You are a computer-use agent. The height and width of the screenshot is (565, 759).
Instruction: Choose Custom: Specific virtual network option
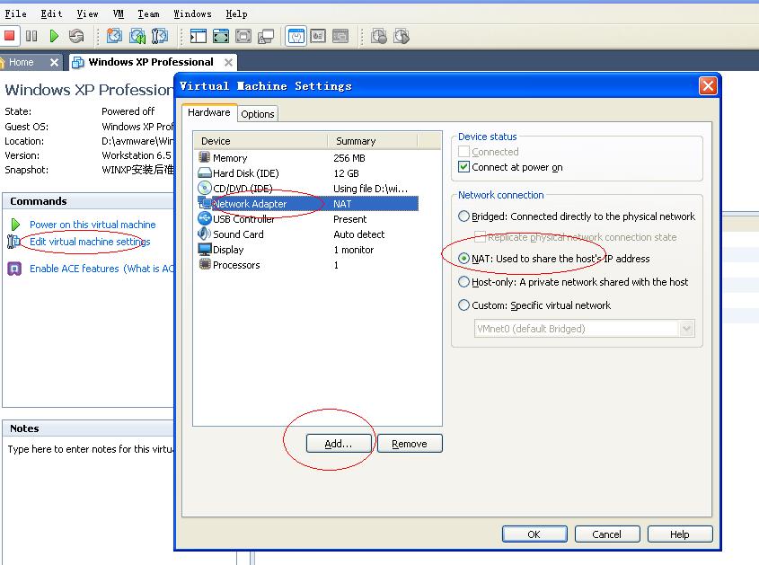[463, 305]
